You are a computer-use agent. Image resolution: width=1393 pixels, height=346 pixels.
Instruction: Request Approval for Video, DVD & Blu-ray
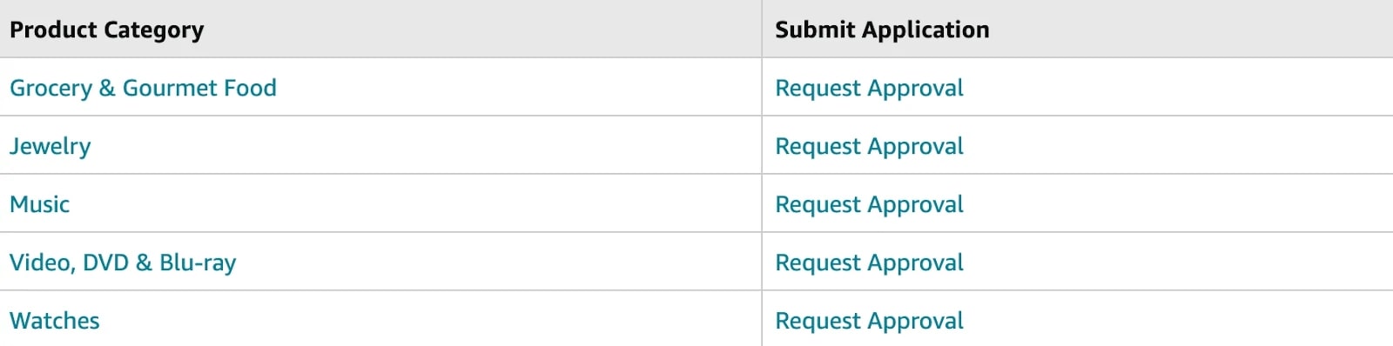pos(869,263)
